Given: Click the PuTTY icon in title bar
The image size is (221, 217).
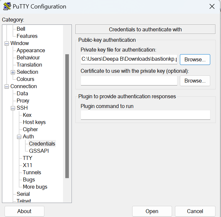Looking at the screenshot, I should tap(7, 7).
